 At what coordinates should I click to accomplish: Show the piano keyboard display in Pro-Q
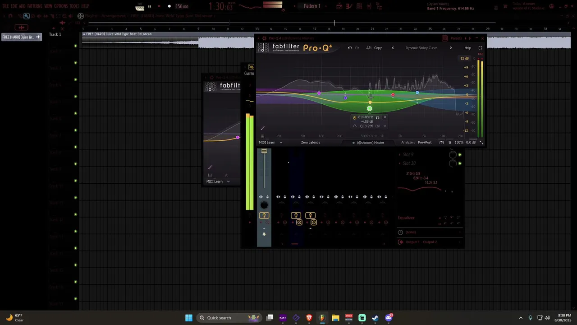tap(262, 136)
